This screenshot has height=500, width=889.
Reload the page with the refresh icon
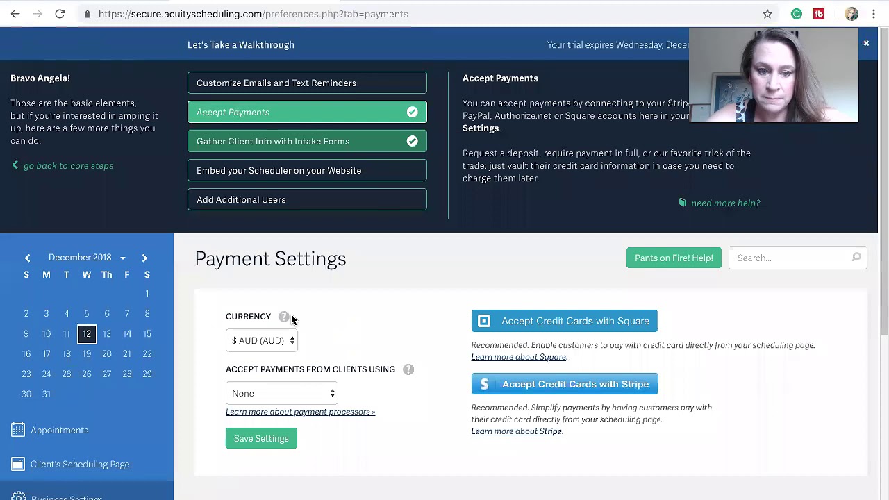tap(60, 14)
